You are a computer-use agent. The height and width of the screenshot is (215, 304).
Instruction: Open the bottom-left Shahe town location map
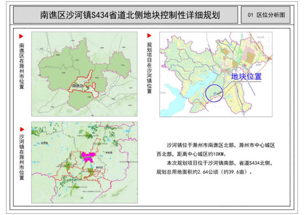click(x=85, y=162)
